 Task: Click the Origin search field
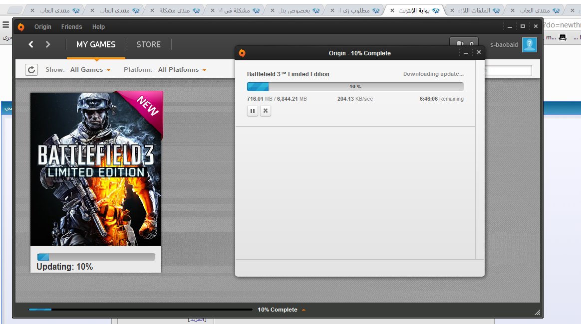click(x=508, y=70)
